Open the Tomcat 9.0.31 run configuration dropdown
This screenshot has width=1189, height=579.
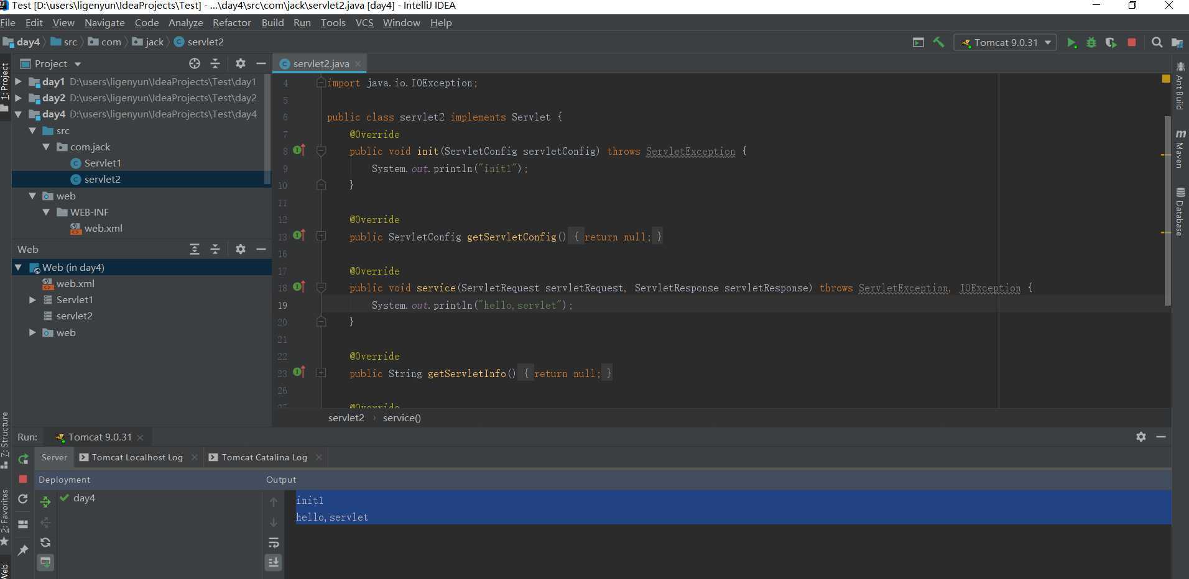1005,43
